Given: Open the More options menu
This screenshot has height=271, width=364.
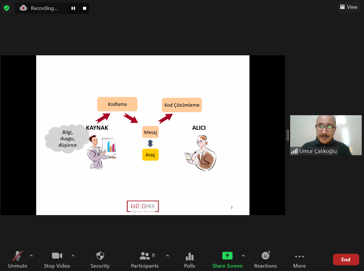Looking at the screenshot, I should click(x=299, y=259).
